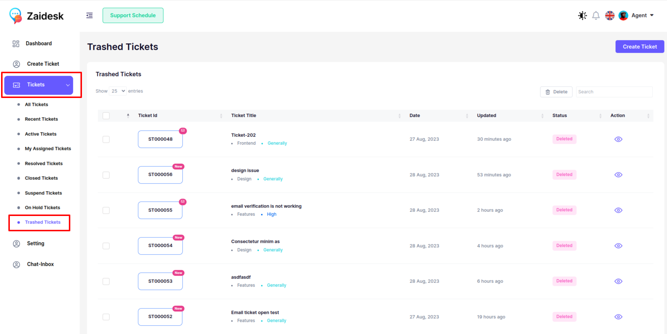Open ticket ID button ST000053
Viewport: 667px width, 334px height.
coord(160,281)
